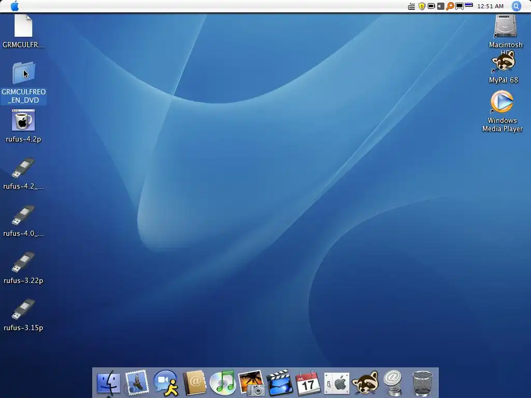Click the blue drive tray icon
This screenshot has width=531, height=398.
[469, 5]
